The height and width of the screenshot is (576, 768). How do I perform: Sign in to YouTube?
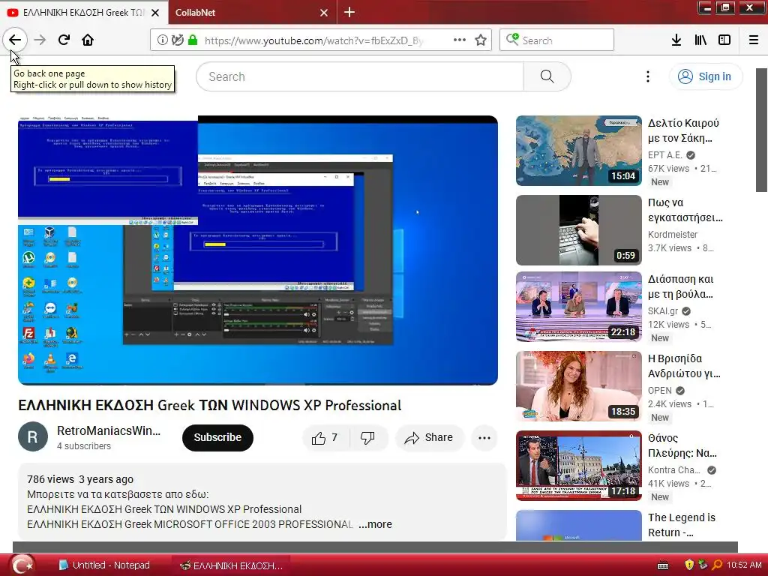(706, 76)
